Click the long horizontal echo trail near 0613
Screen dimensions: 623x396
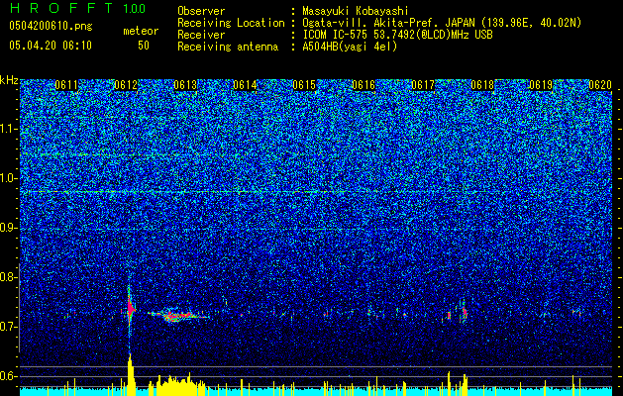pyautogui.click(x=178, y=315)
